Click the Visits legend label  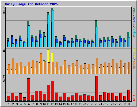pyautogui.click(x=134, y=53)
